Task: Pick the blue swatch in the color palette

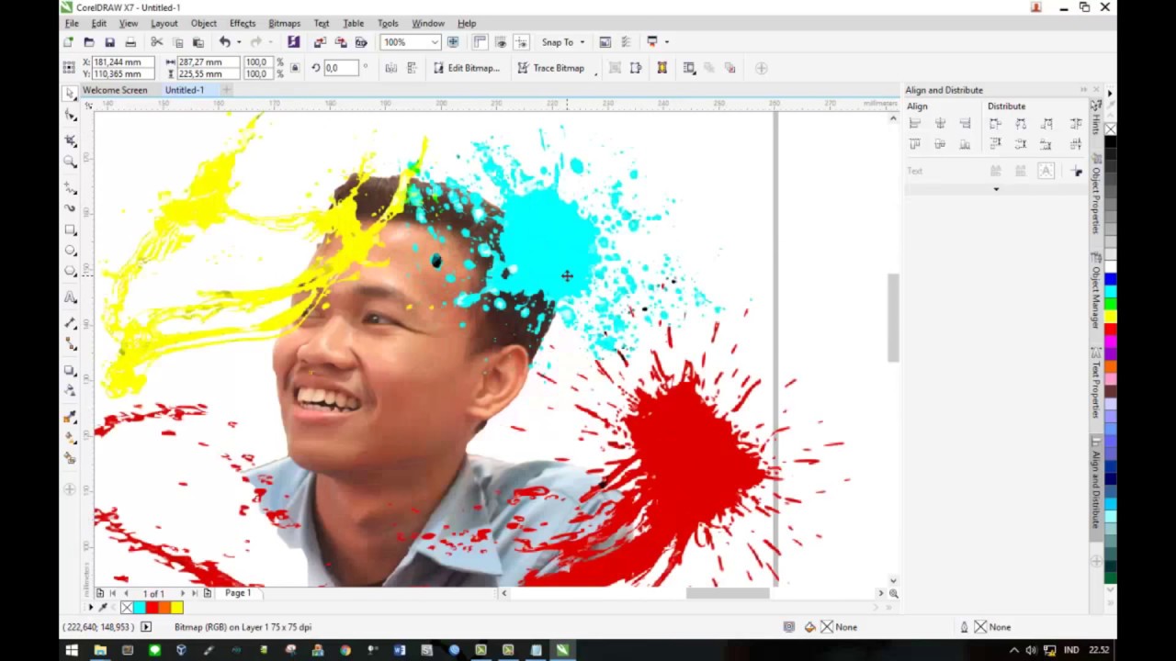Action: coord(1110,279)
